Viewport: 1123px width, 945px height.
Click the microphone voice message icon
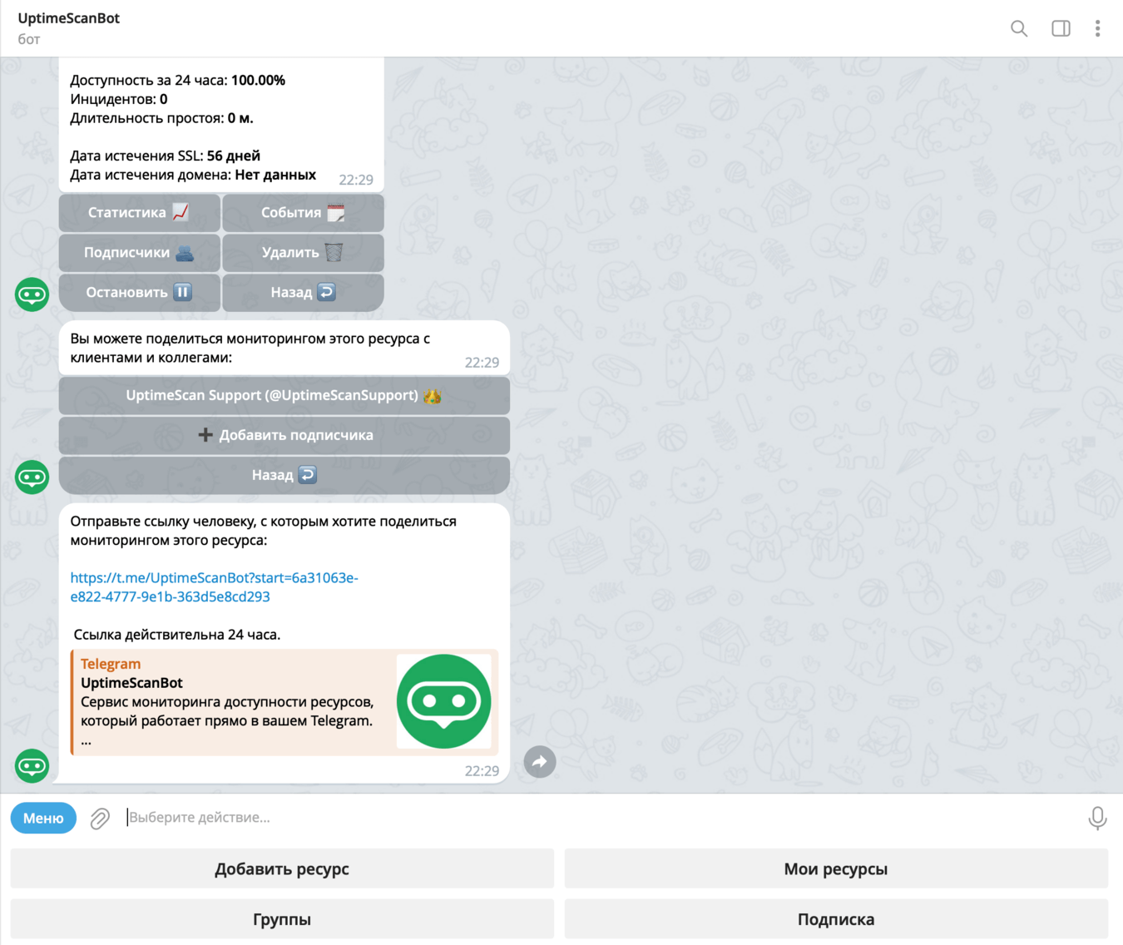click(x=1097, y=819)
